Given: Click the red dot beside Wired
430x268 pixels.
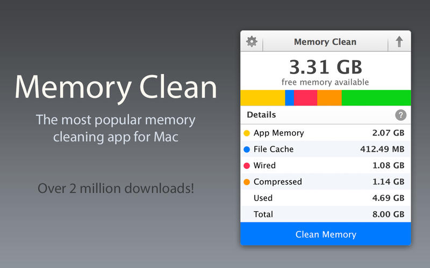Looking at the screenshot, I should (x=247, y=166).
